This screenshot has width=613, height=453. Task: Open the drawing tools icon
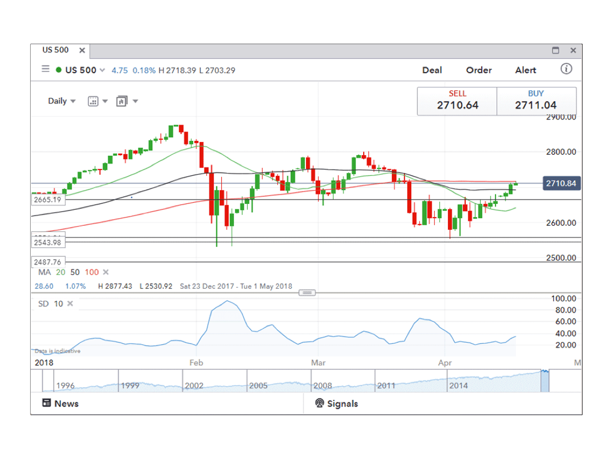[x=93, y=101]
